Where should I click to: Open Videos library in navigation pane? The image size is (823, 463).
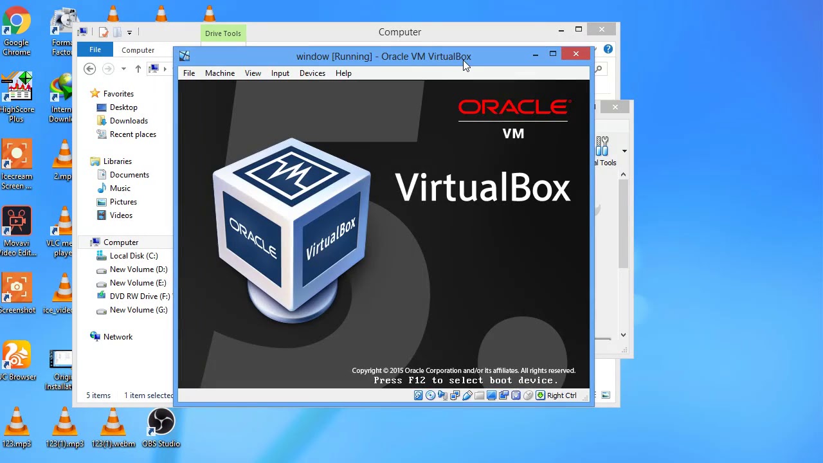(x=121, y=215)
